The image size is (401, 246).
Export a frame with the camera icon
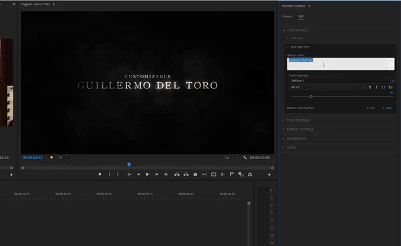195,174
